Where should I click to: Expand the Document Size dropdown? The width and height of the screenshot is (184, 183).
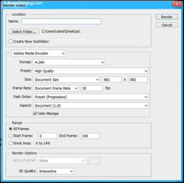pos(66,80)
